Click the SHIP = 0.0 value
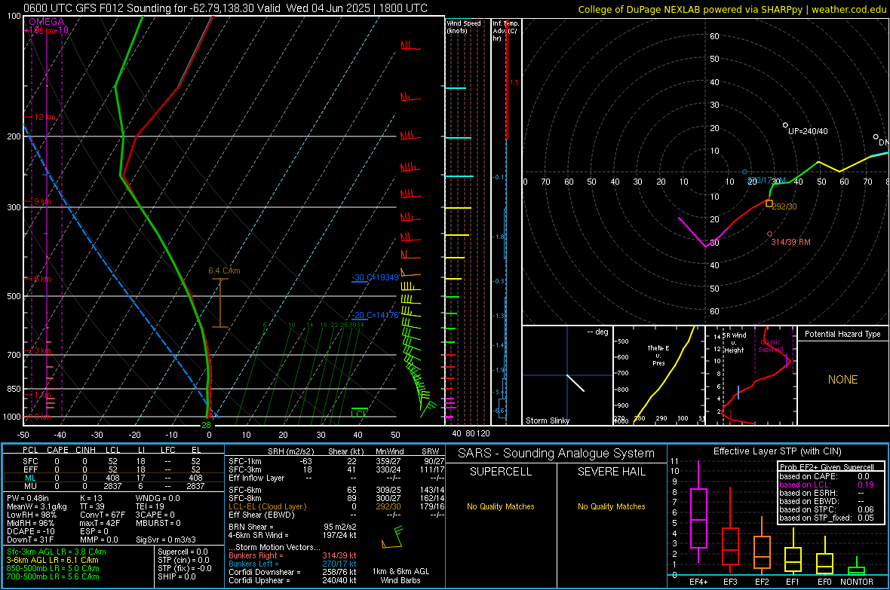 176,576
